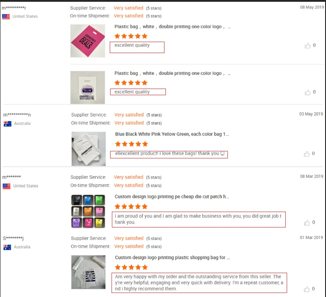The height and width of the screenshot is (297, 326).
Task: Open the white plastic bag thumbnail
Action: coord(88,88)
